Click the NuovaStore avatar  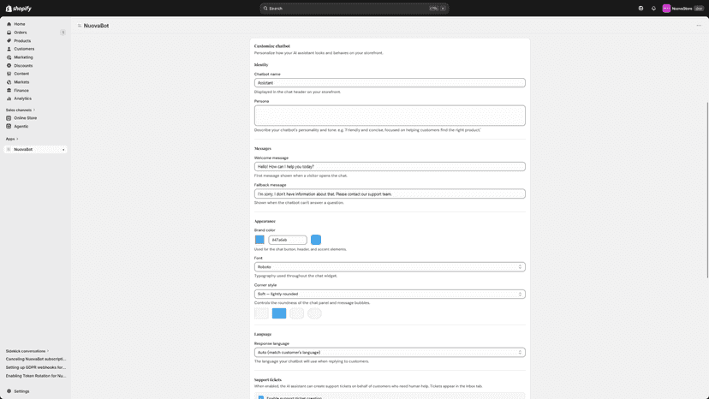pos(666,9)
